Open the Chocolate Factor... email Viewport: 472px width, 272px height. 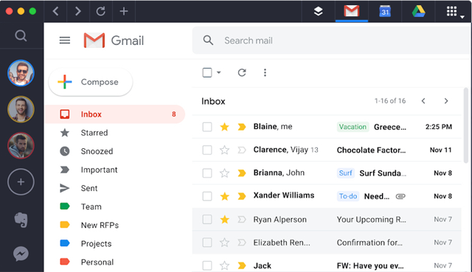371,150
